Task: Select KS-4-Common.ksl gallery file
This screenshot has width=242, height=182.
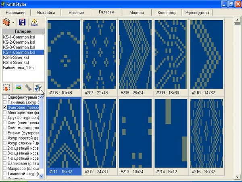Action: (23, 52)
